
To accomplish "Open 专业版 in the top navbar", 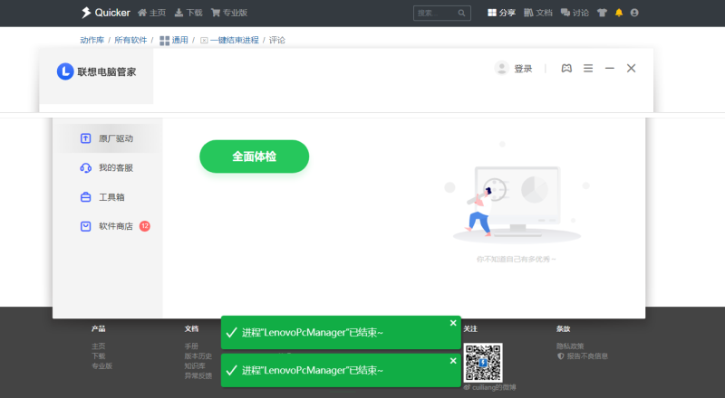I will [x=229, y=13].
